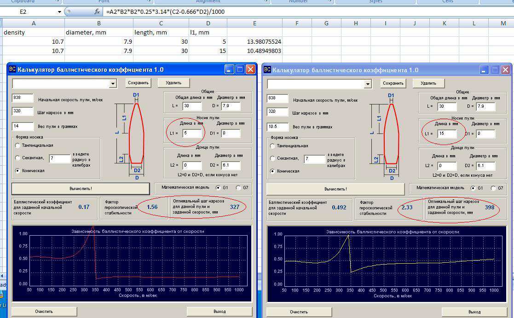Image resolution: width=514 pixels, height=318 pixels.
Task: Select Секантная nose shape in right window
Action: pyautogui.click(x=273, y=158)
